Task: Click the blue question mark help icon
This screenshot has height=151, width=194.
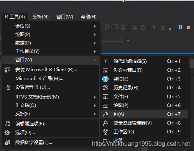Action: 105,79
